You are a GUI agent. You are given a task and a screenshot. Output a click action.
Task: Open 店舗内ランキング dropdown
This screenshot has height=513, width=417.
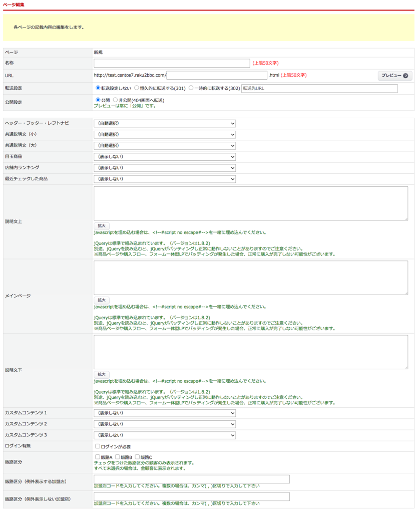click(164, 168)
